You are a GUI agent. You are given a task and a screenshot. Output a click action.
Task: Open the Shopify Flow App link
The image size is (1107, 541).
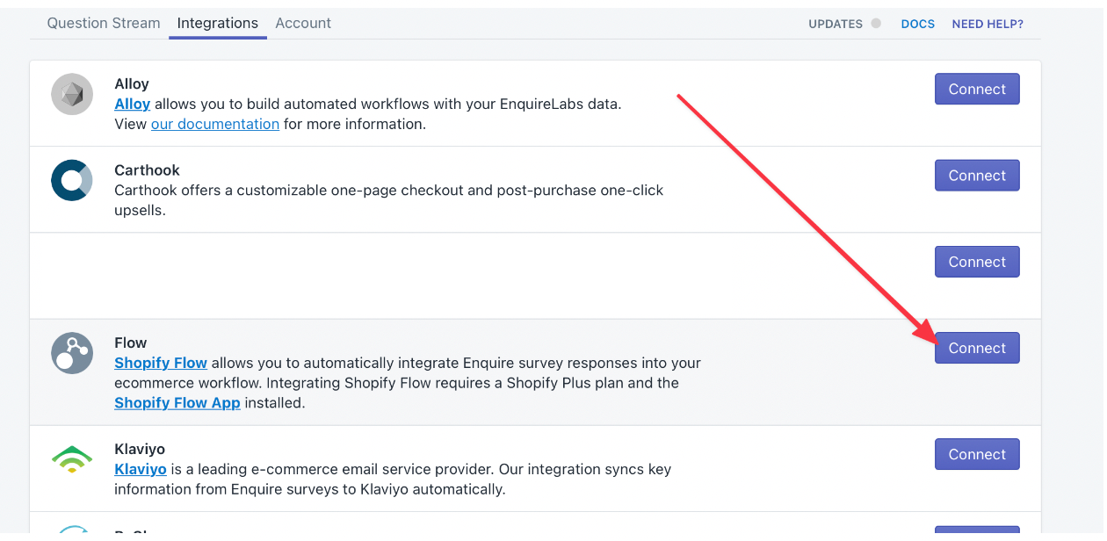click(x=177, y=403)
